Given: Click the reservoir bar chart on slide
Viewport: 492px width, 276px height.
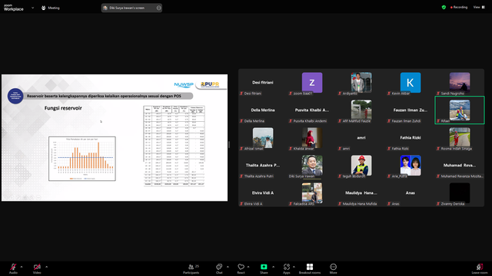Looking at the screenshot, I should pos(82,159).
